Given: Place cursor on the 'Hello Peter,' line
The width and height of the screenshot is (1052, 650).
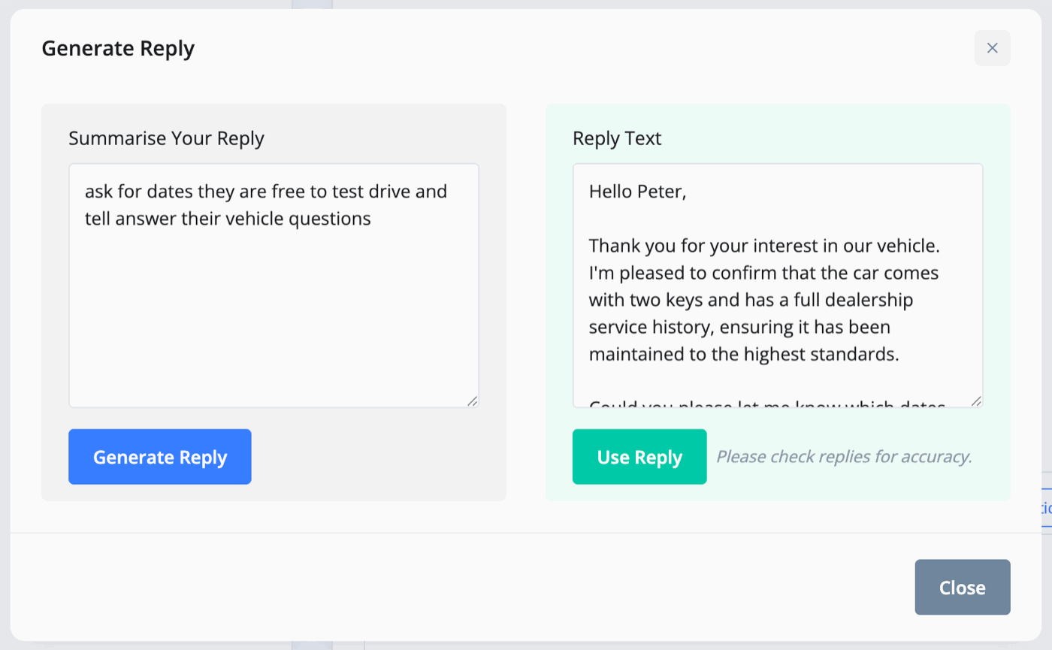Looking at the screenshot, I should 637,192.
